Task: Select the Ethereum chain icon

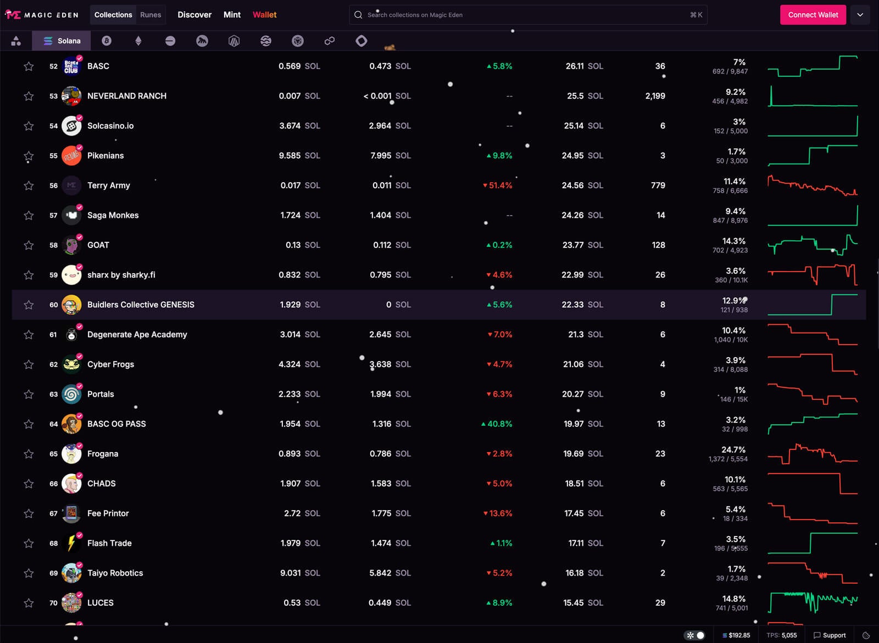Action: click(138, 41)
